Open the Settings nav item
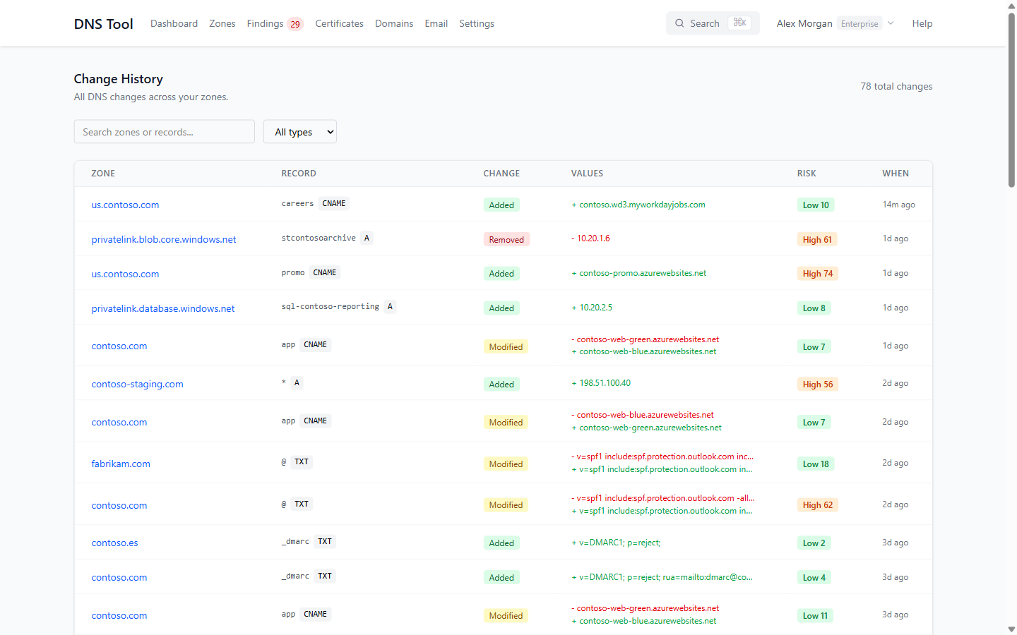1017x635 pixels. (x=477, y=23)
